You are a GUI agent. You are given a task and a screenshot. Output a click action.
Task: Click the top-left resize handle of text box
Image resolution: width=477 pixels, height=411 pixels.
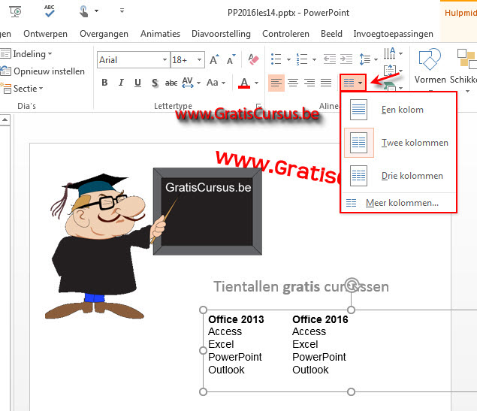point(203,310)
